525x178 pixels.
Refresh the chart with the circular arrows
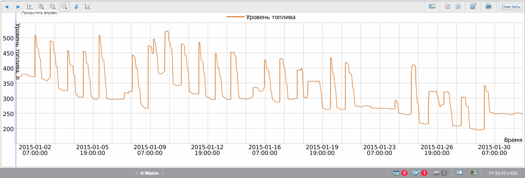click(x=76, y=6)
